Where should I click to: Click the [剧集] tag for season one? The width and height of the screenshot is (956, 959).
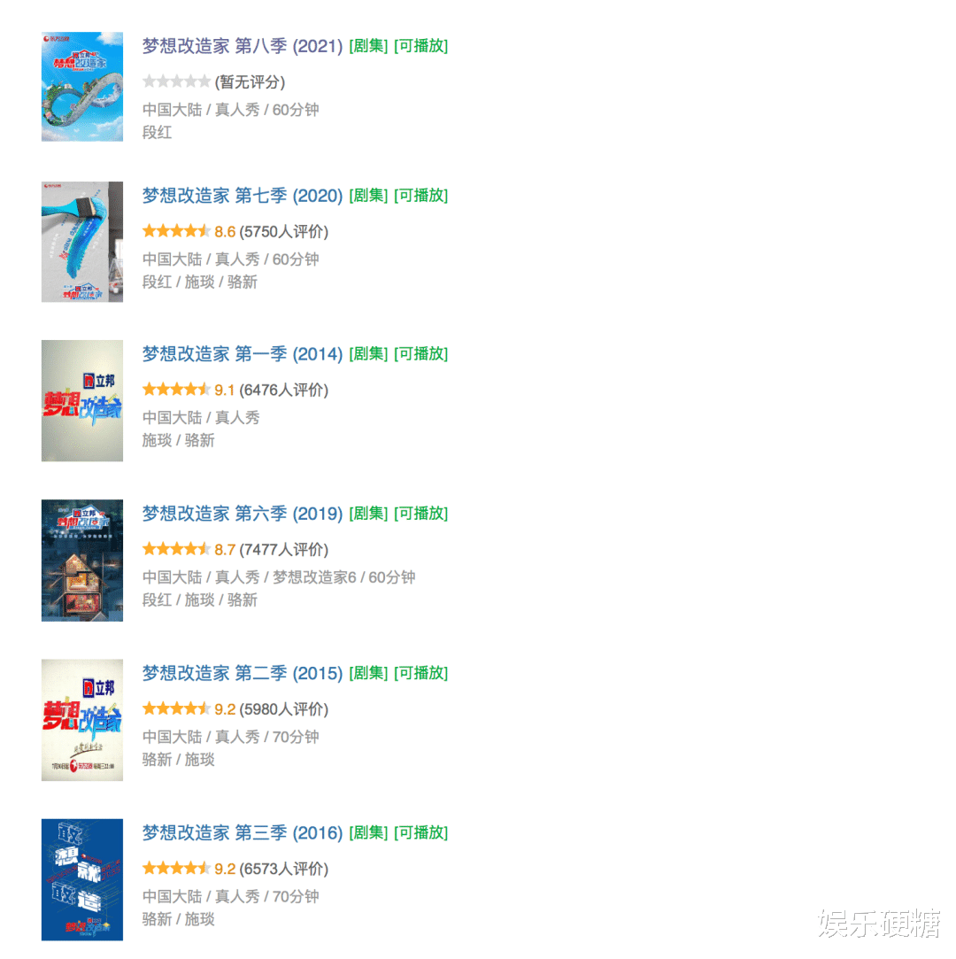point(368,354)
